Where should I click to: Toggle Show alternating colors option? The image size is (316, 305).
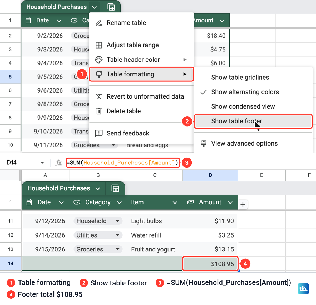pyautogui.click(x=253, y=92)
